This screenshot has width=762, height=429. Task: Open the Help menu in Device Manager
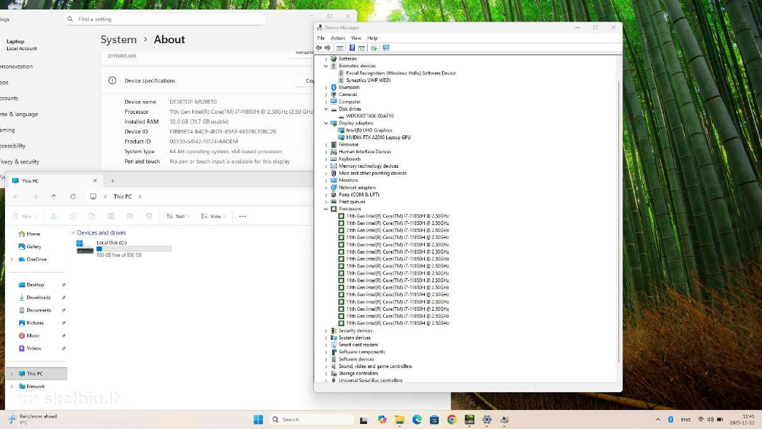coord(372,38)
